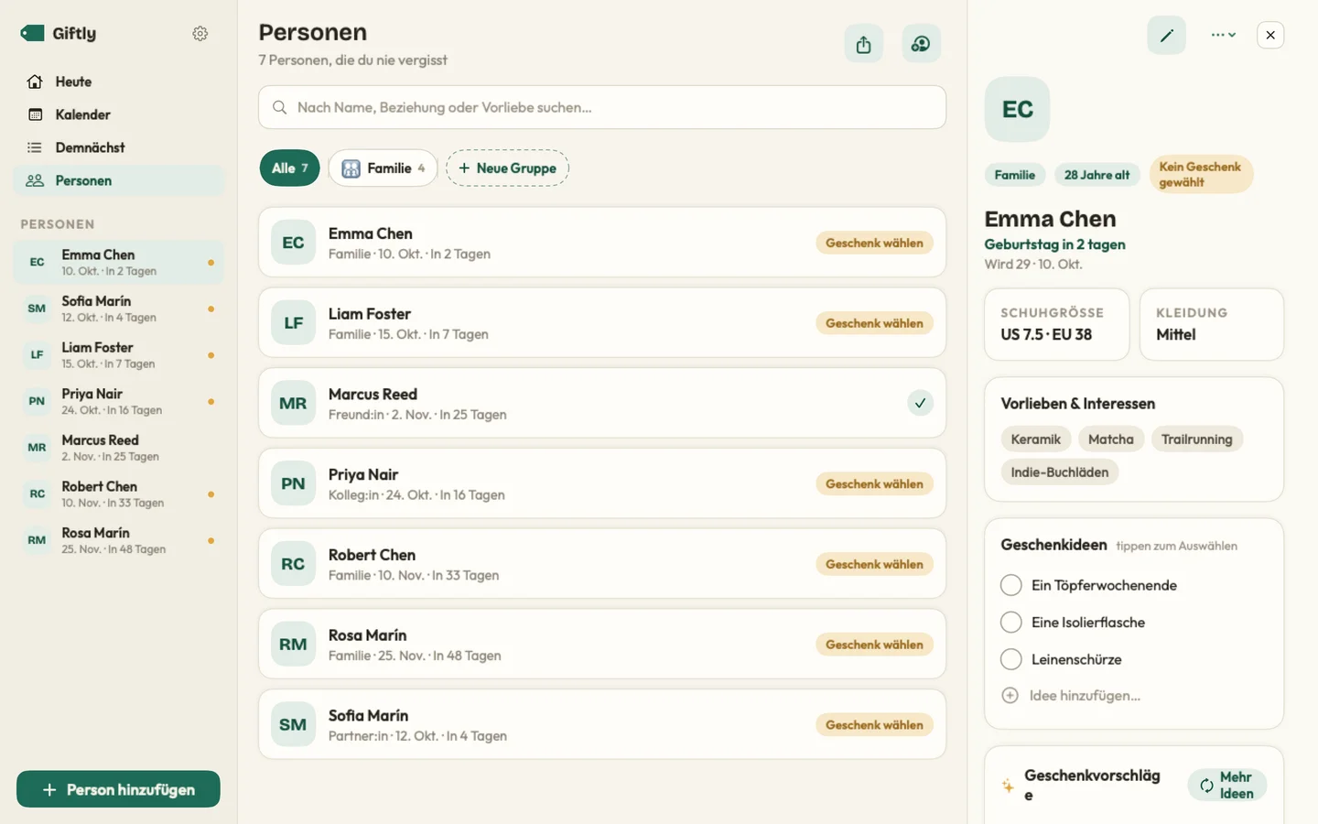Select the gift idea Leinenschürze

pyautogui.click(x=1011, y=659)
